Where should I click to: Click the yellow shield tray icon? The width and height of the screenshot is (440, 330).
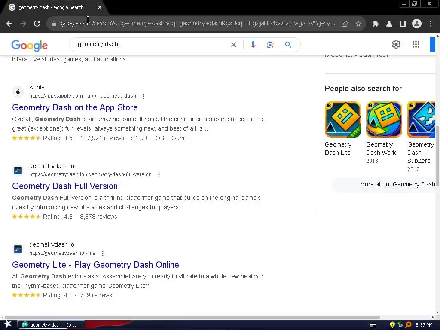[x=392, y=325]
